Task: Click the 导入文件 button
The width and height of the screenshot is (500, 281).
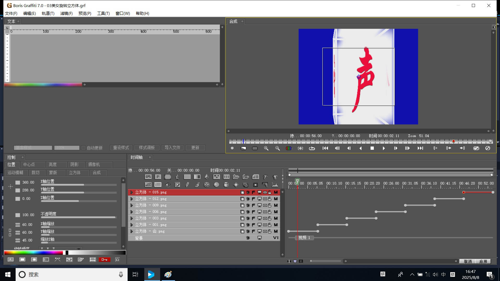Action: point(172,148)
